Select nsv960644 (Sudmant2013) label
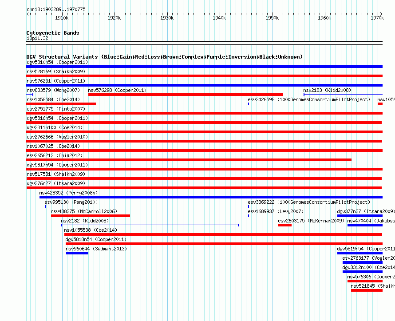 coord(96,249)
